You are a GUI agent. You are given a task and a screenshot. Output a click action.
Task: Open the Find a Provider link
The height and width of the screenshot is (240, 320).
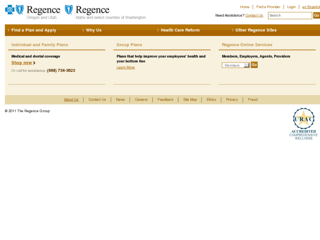[268, 7]
